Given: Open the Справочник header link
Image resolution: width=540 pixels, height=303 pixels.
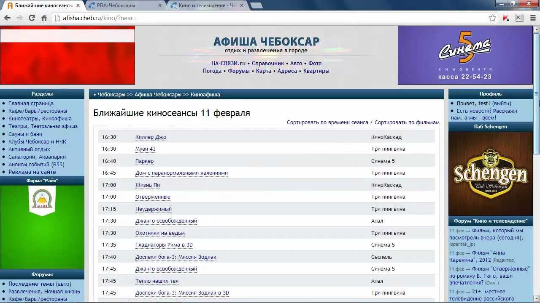Looking at the screenshot, I should click(268, 64).
